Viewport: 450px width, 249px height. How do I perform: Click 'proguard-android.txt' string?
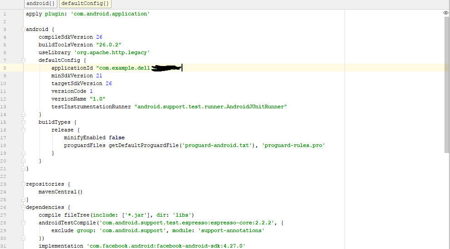point(217,146)
